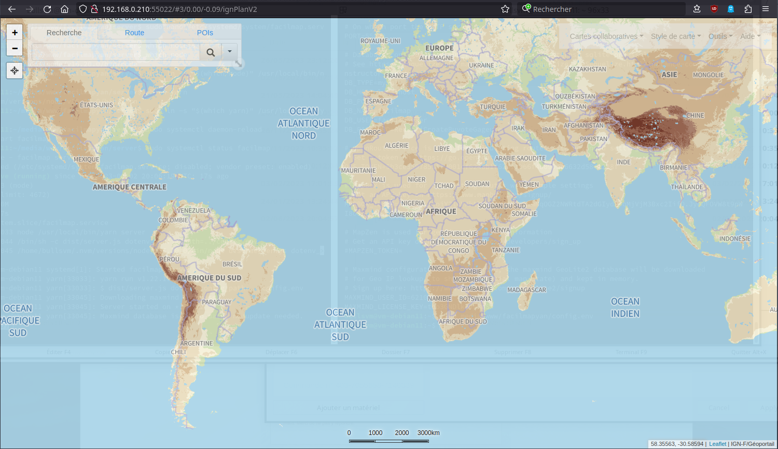Open the Style de carte dropdown
This screenshot has height=449, width=778.
[x=675, y=36]
